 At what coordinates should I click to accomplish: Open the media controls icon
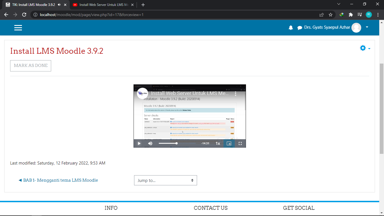tap(360, 15)
